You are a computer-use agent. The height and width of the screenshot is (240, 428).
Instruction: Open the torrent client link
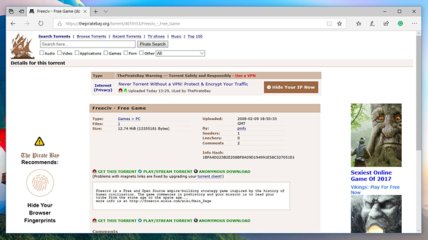coord(210,176)
